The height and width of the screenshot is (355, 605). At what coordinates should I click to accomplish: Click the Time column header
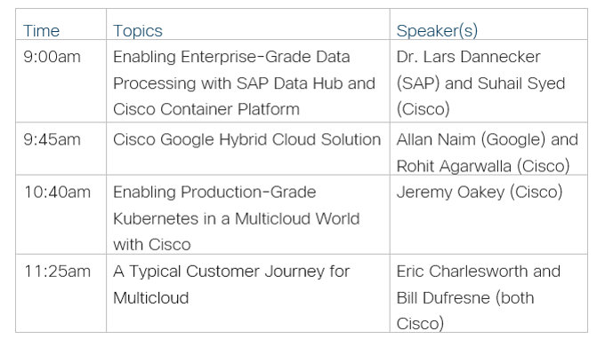(x=41, y=31)
